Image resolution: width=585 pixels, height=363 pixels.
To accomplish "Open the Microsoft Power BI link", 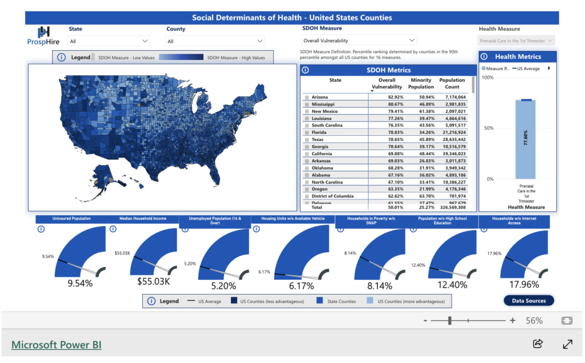I will pos(57,345).
